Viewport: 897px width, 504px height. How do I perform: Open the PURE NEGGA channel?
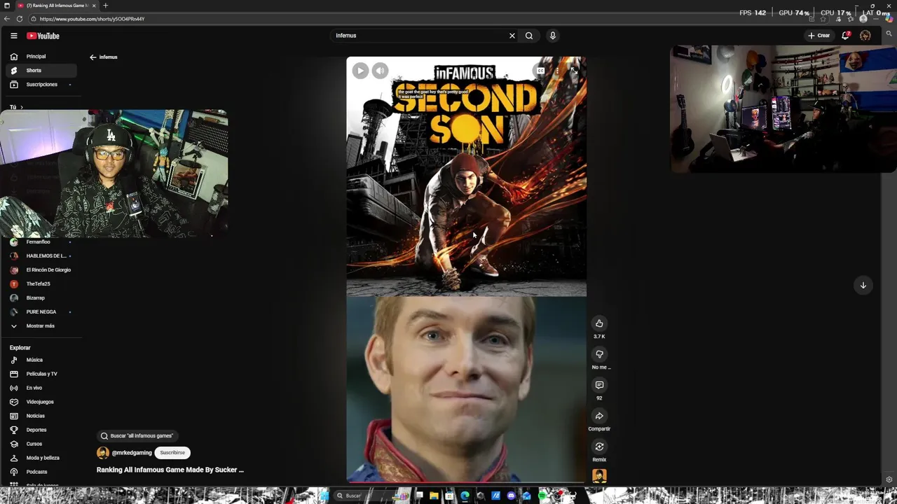[41, 312]
